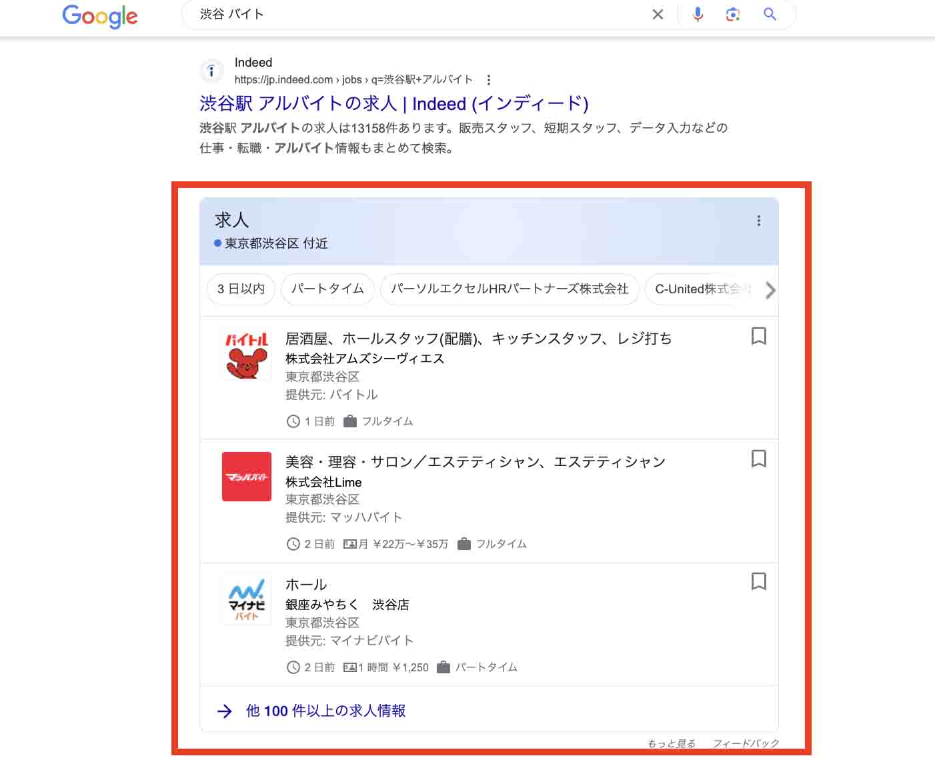
Task: Open the 美容・理容・サロン job listing title
Action: [x=476, y=462]
